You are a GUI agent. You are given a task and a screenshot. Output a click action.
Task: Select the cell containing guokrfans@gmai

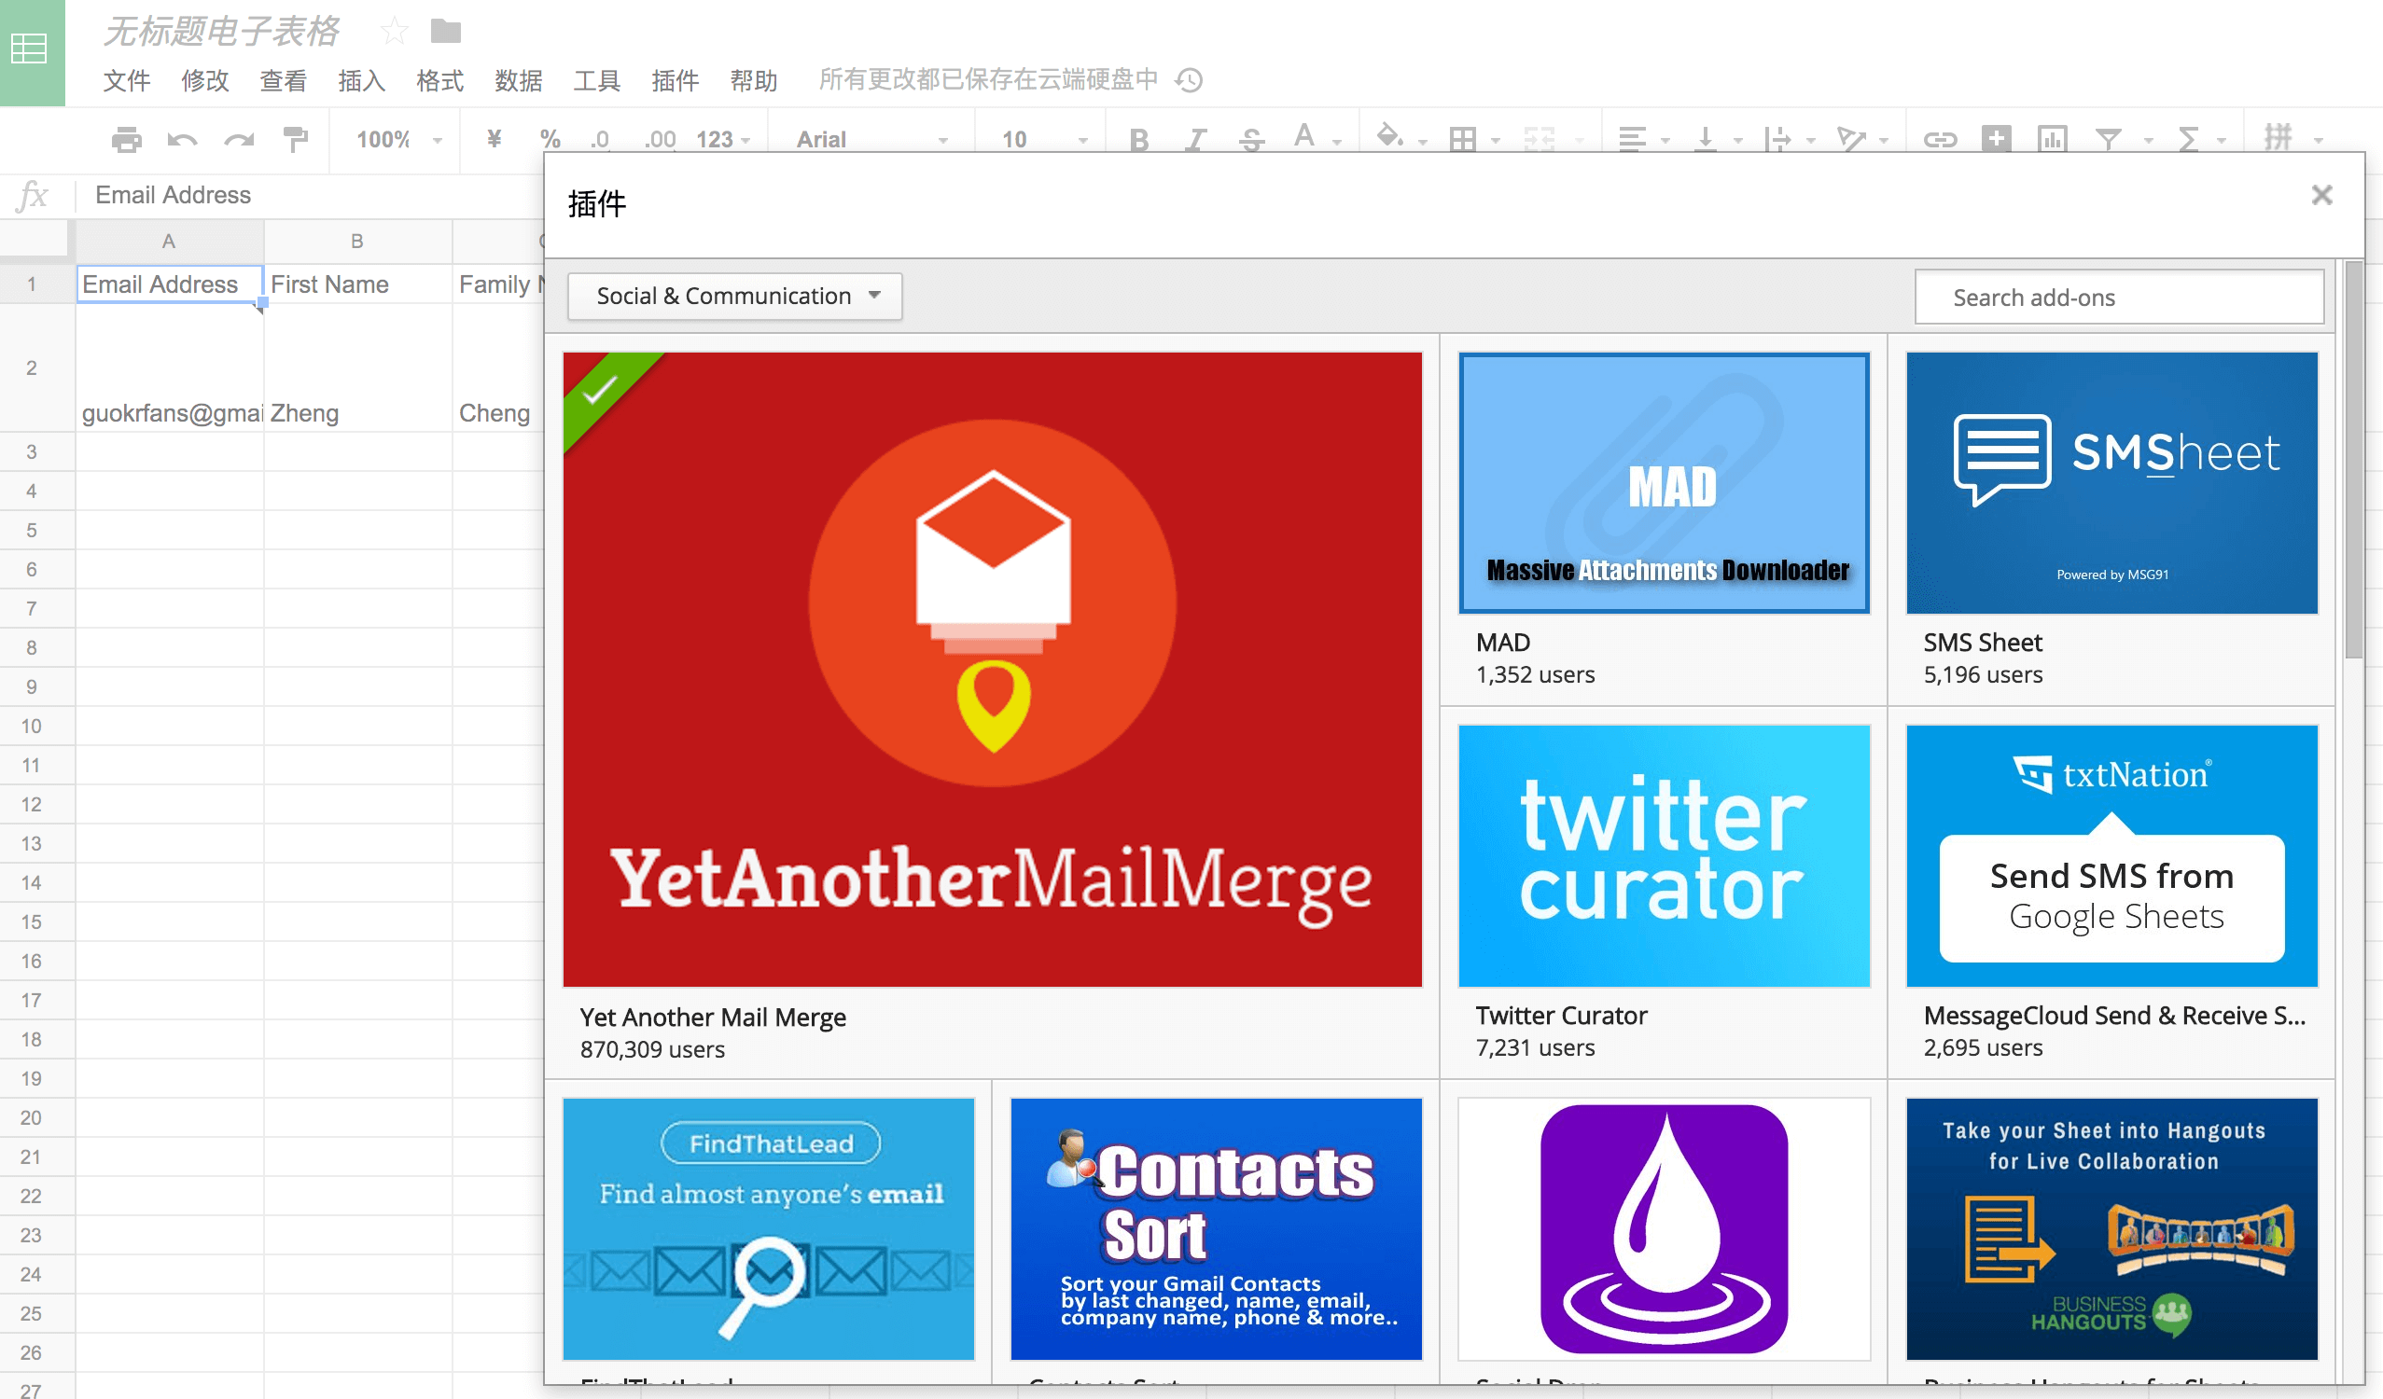[169, 368]
